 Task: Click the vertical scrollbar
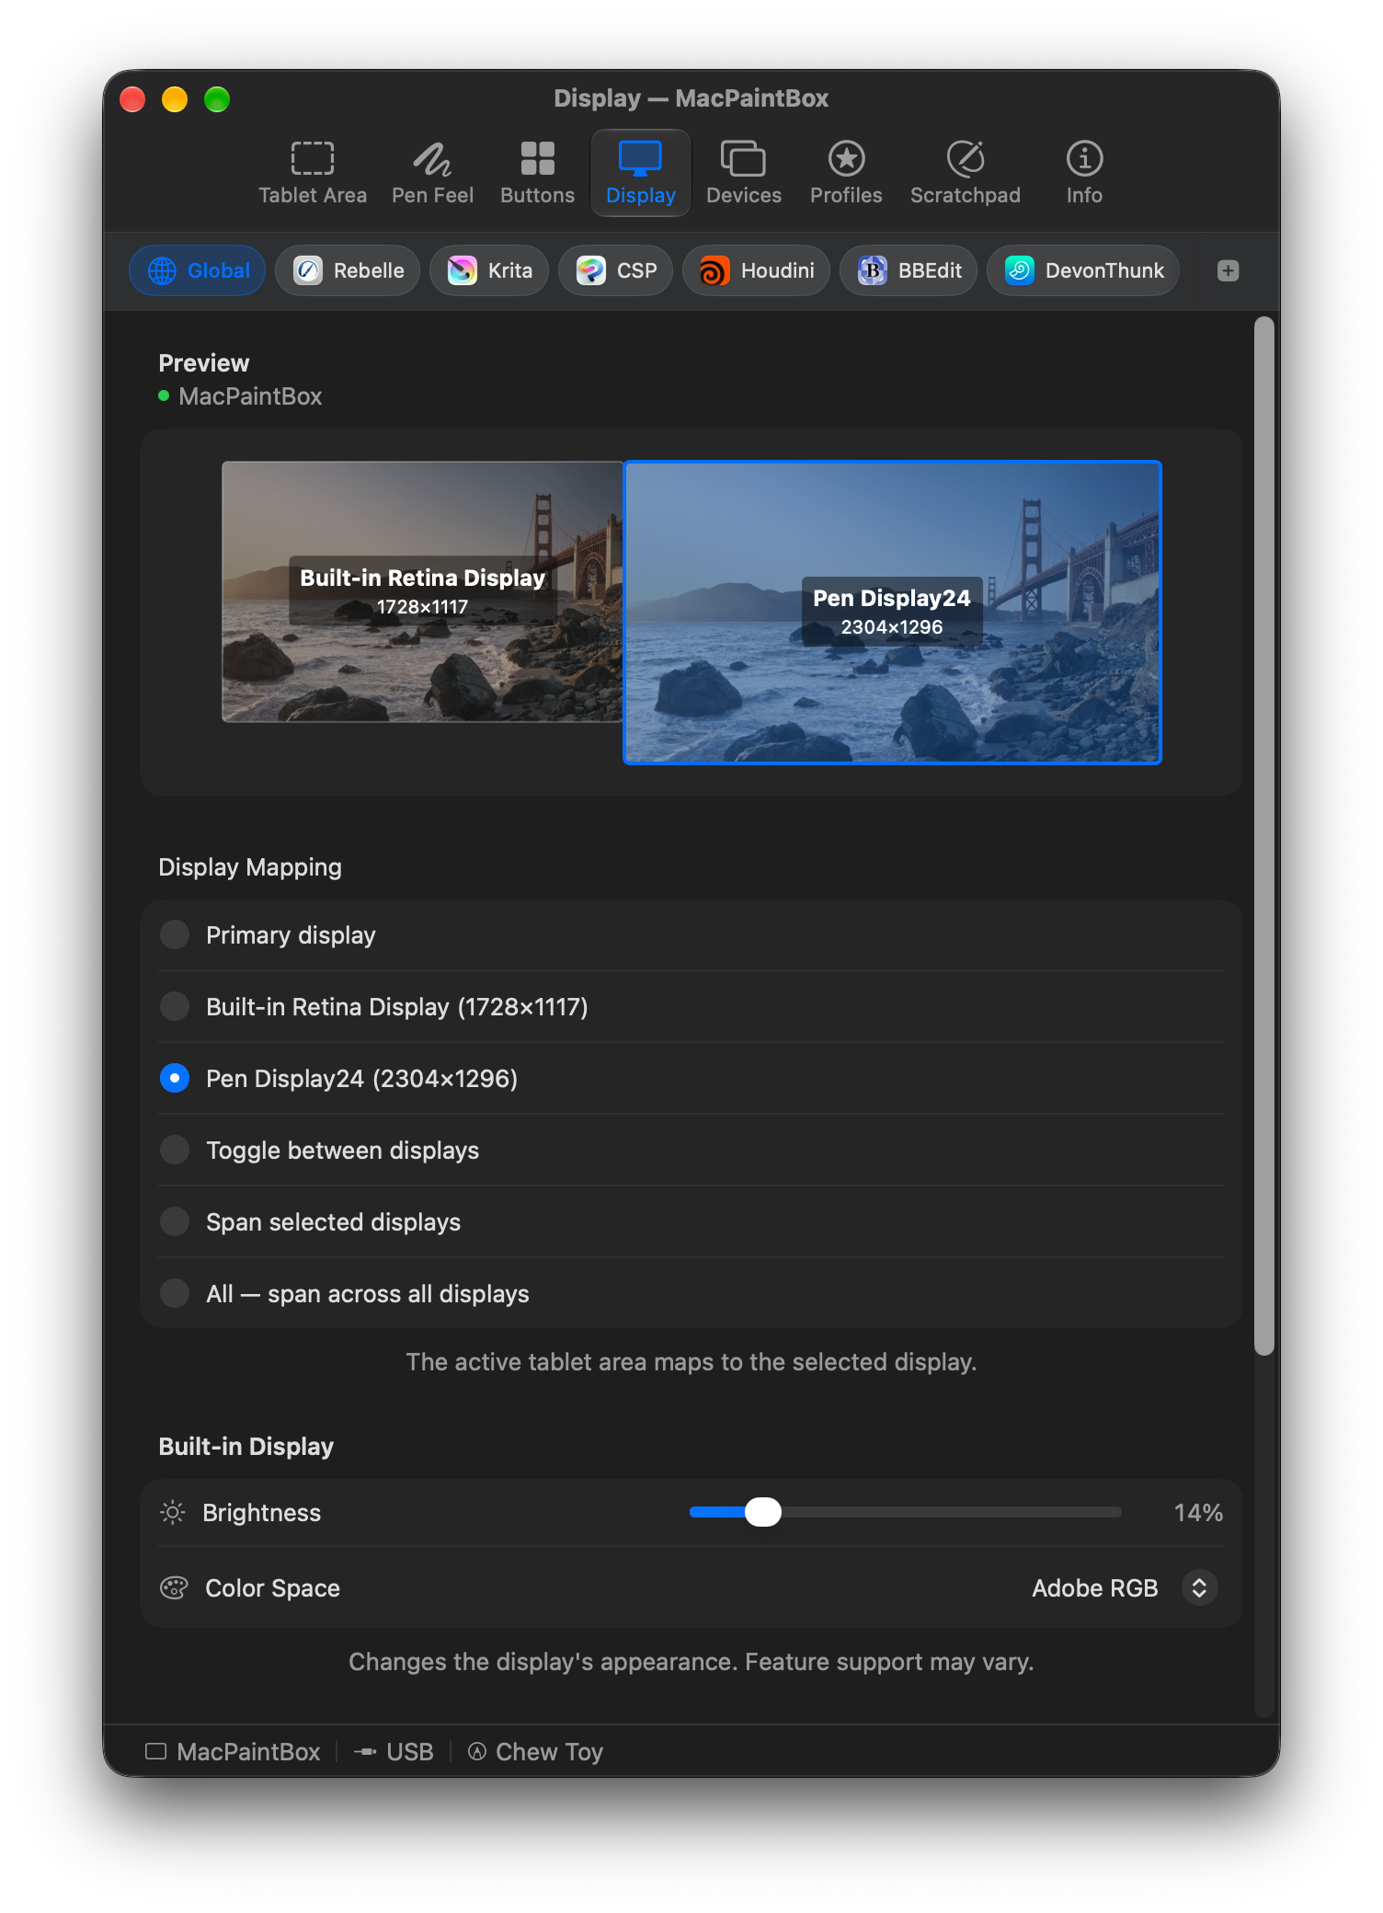tap(1264, 836)
